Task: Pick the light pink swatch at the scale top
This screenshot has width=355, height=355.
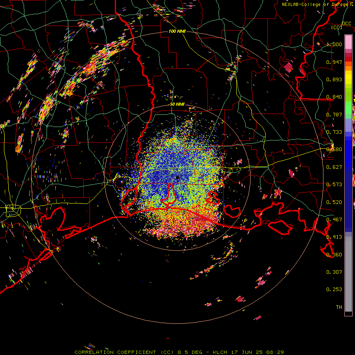Action: click(x=348, y=42)
